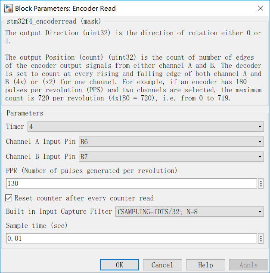
Task: Open the PPR field's three-dot options button
Action: [261, 184]
